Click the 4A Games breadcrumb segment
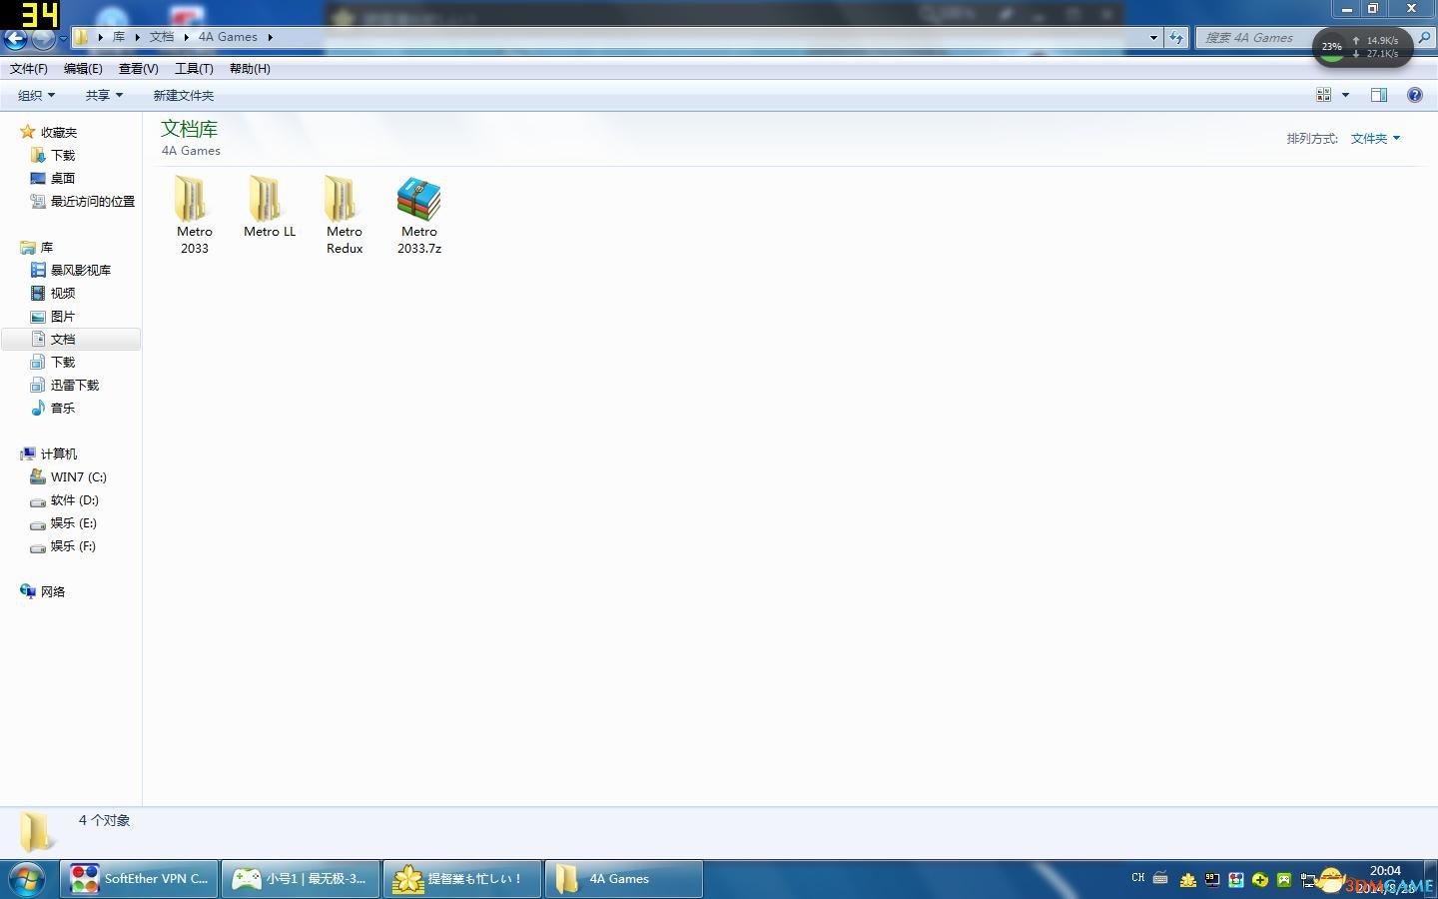 228,37
